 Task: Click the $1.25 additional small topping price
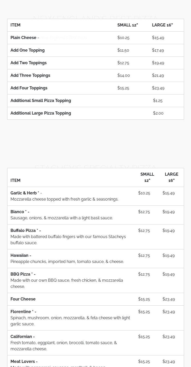coord(158,101)
